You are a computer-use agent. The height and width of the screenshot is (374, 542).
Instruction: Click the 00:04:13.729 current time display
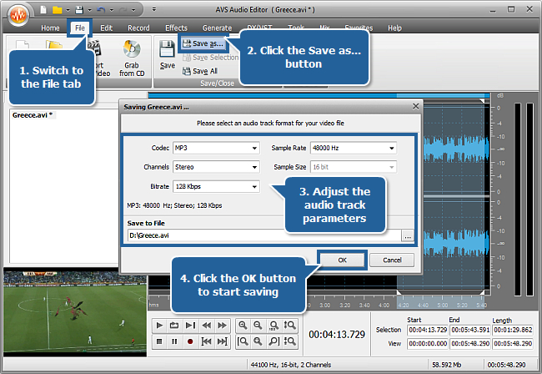click(x=337, y=335)
